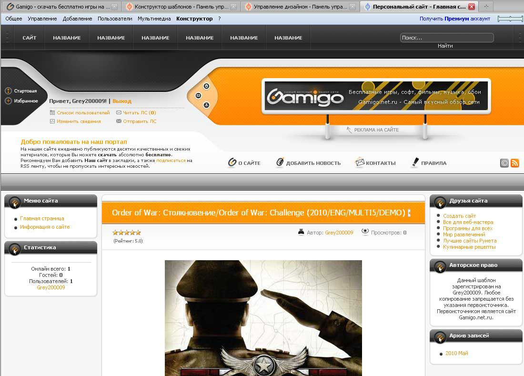
Task: Open Мир развлечений link
Action: (x=464, y=234)
